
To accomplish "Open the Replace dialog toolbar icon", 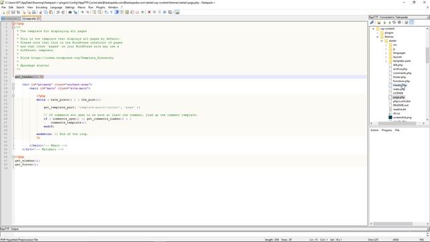I will point(75,12).
